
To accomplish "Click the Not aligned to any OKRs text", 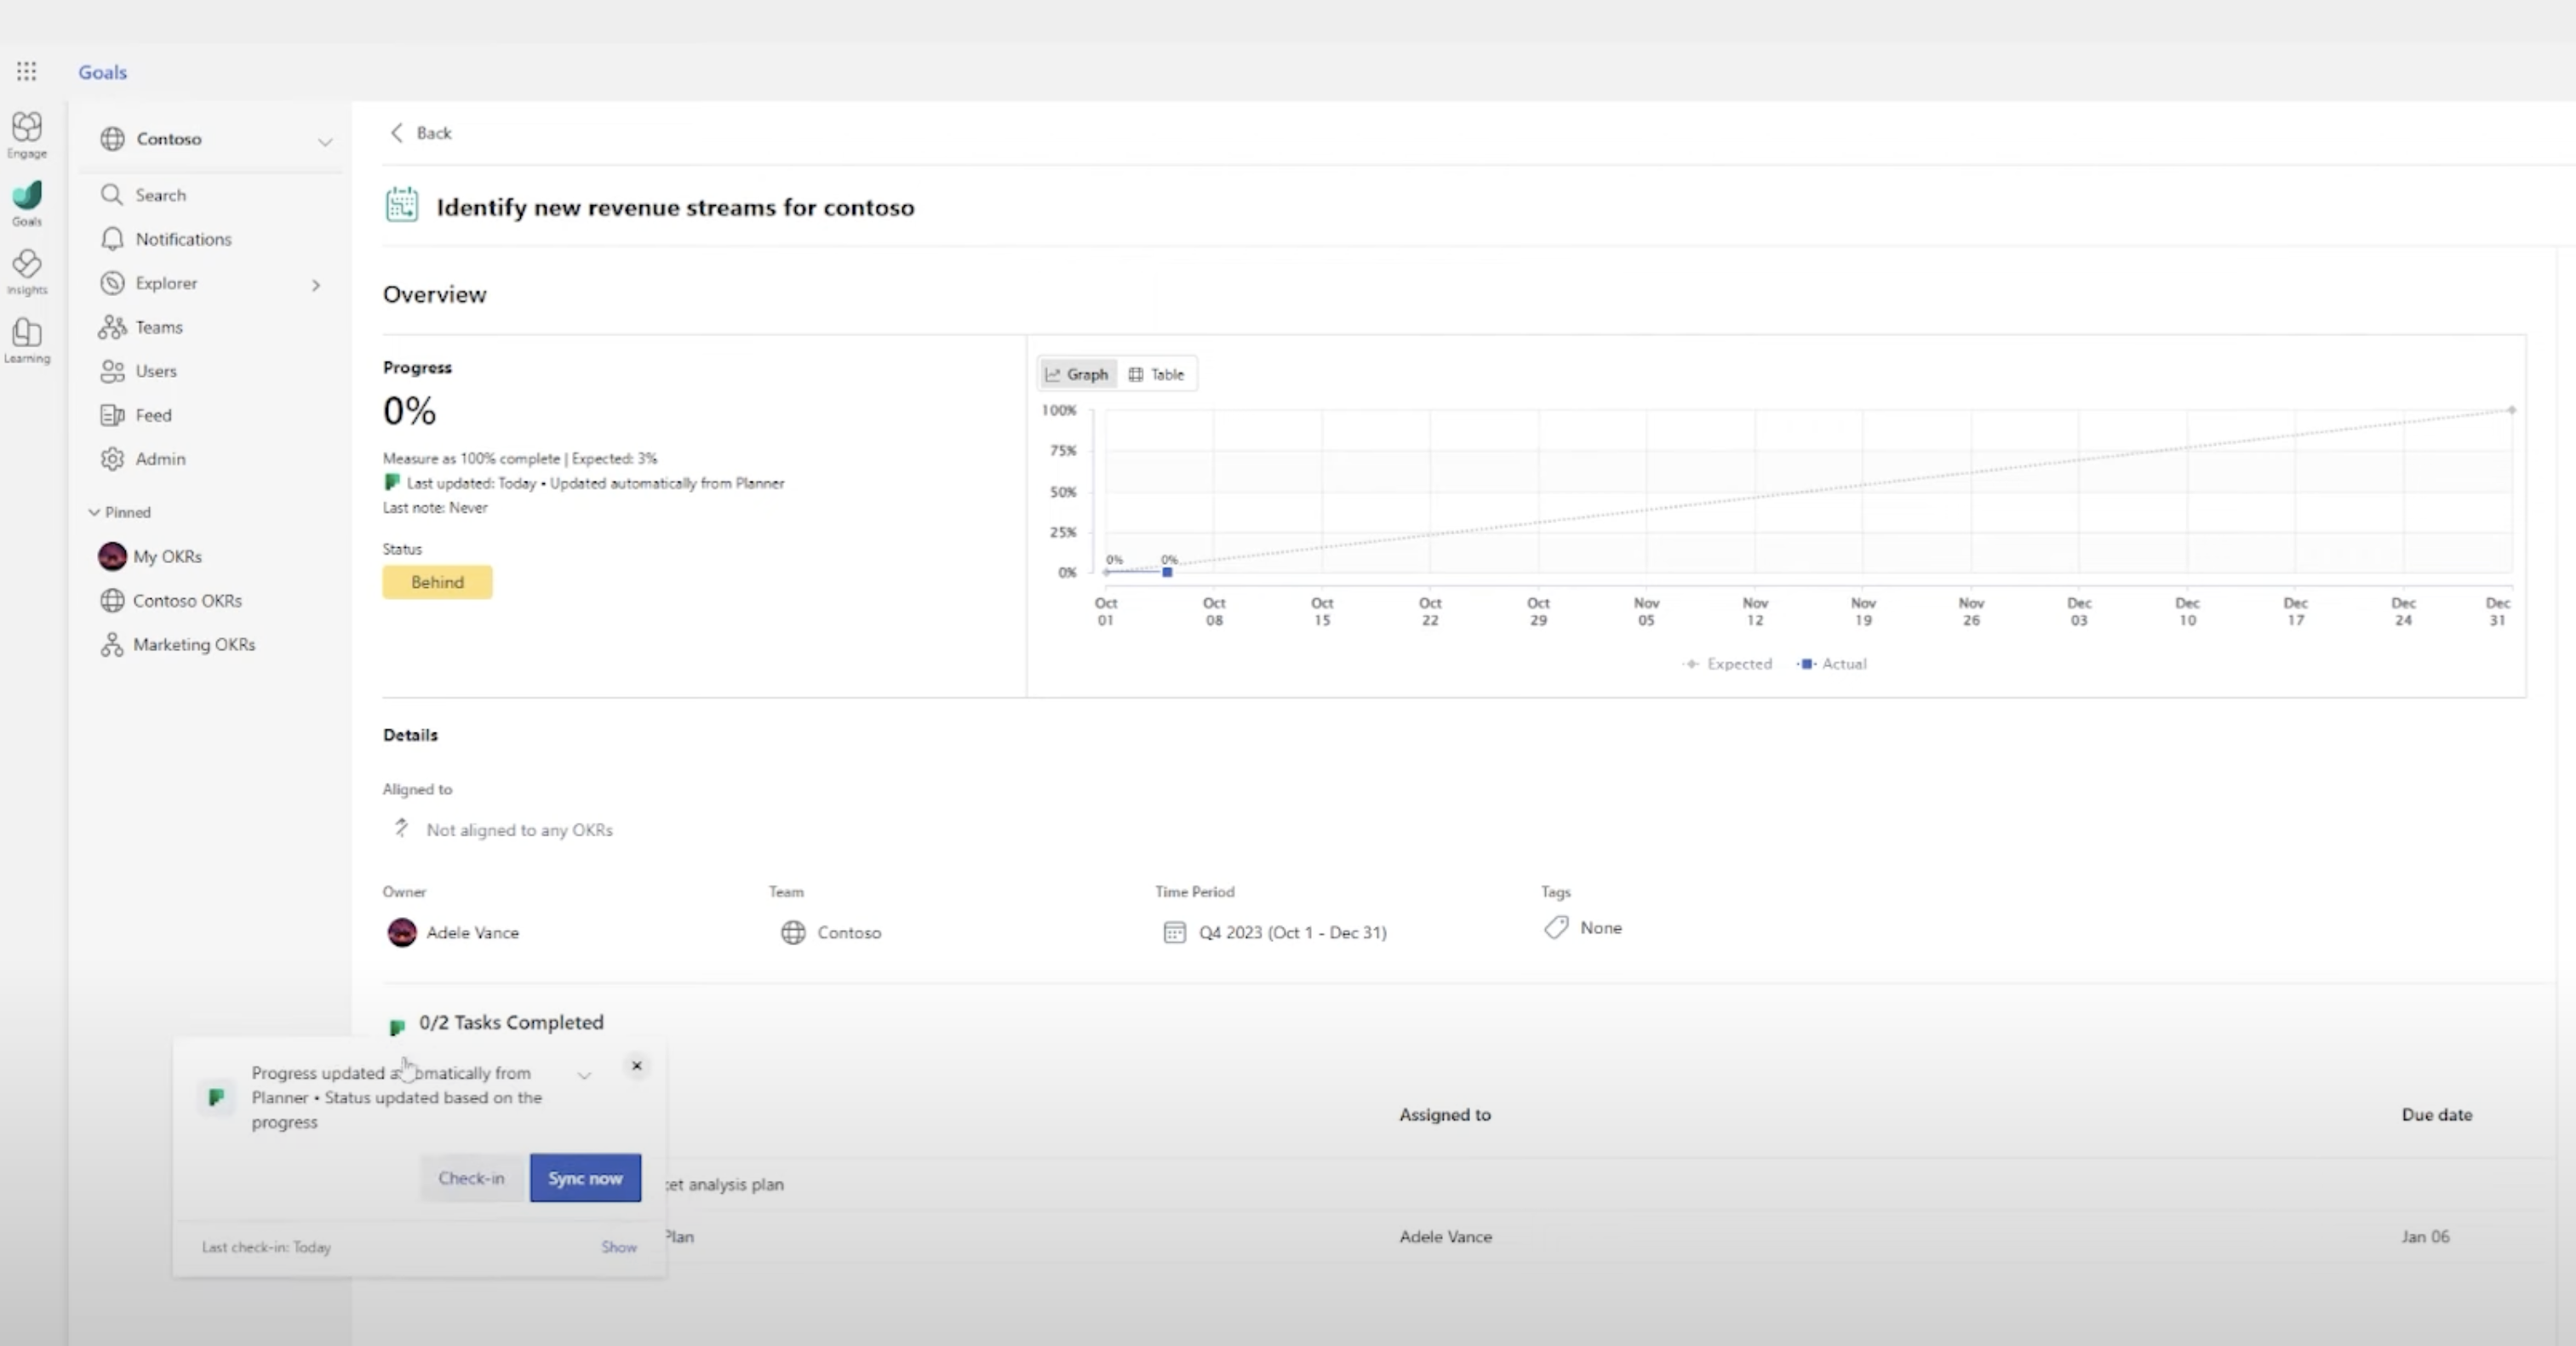I will 519,830.
